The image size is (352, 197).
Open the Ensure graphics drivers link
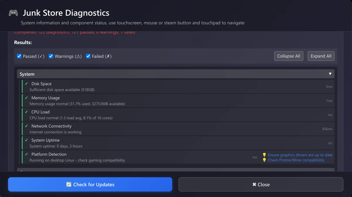[300, 155]
